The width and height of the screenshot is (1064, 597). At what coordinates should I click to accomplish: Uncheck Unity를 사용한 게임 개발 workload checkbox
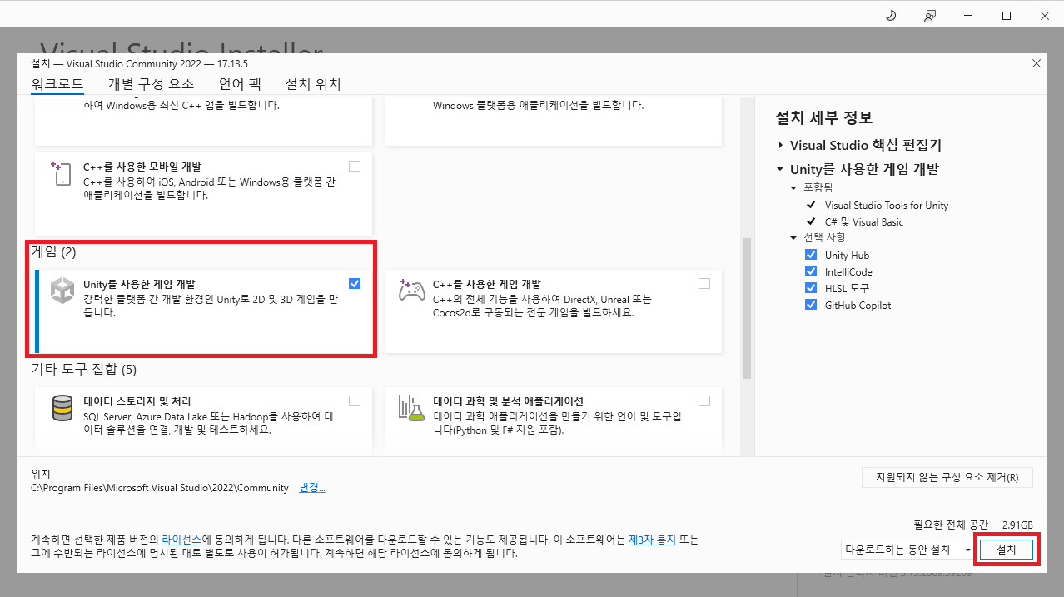355,283
